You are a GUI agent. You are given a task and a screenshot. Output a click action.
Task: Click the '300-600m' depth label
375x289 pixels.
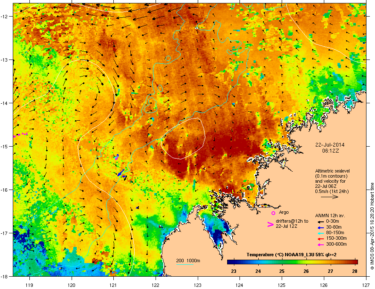(337, 244)
